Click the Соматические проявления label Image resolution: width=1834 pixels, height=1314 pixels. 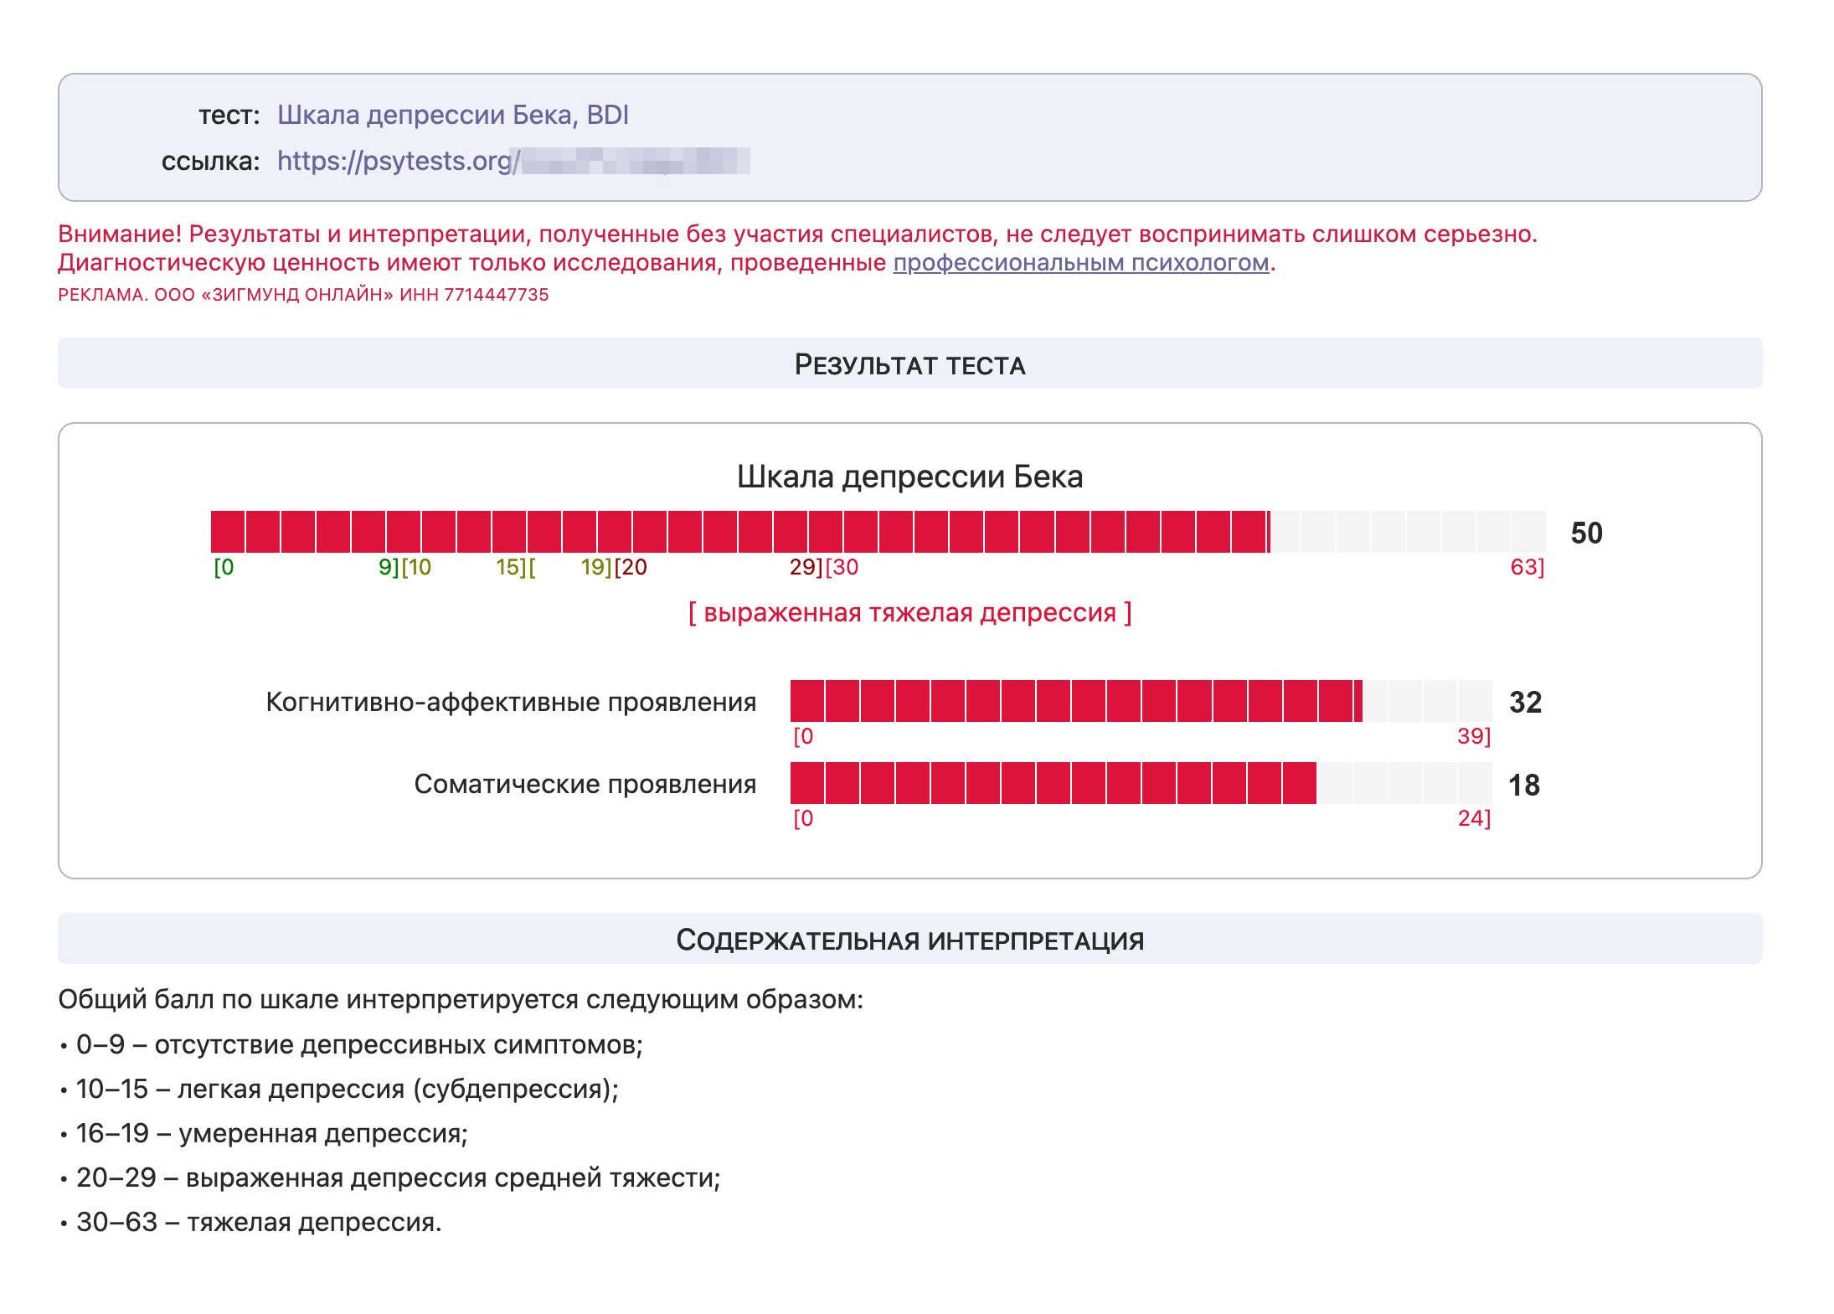coord(585,784)
